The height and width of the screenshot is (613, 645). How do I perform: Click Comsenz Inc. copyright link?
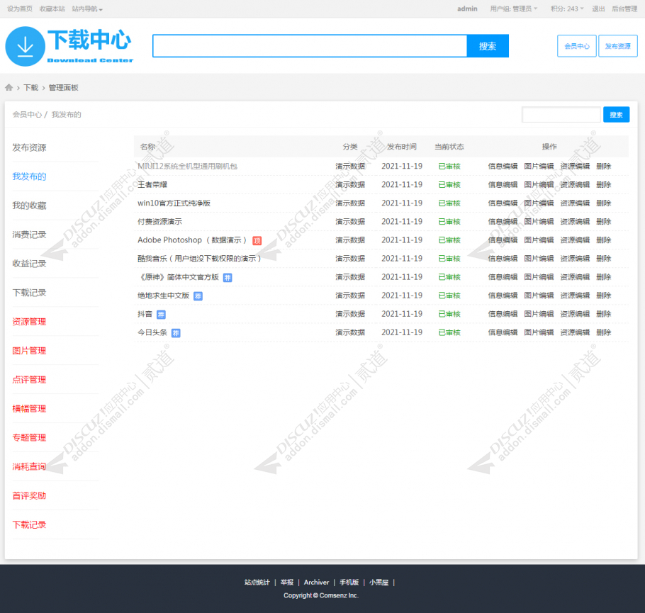point(339,595)
